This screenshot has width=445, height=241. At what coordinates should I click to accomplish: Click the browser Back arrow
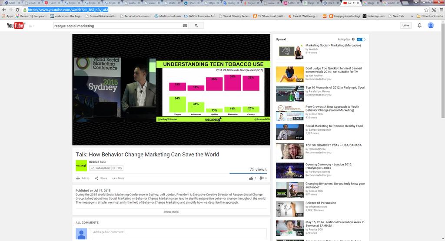click(4, 10)
